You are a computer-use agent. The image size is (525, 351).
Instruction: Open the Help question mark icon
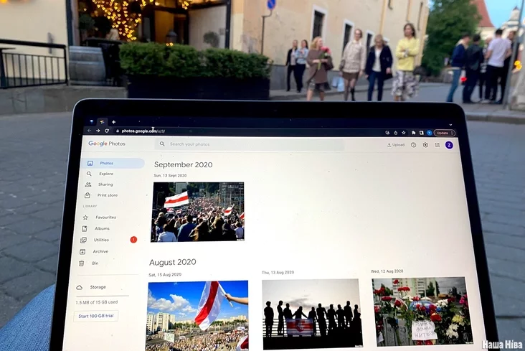coord(414,145)
